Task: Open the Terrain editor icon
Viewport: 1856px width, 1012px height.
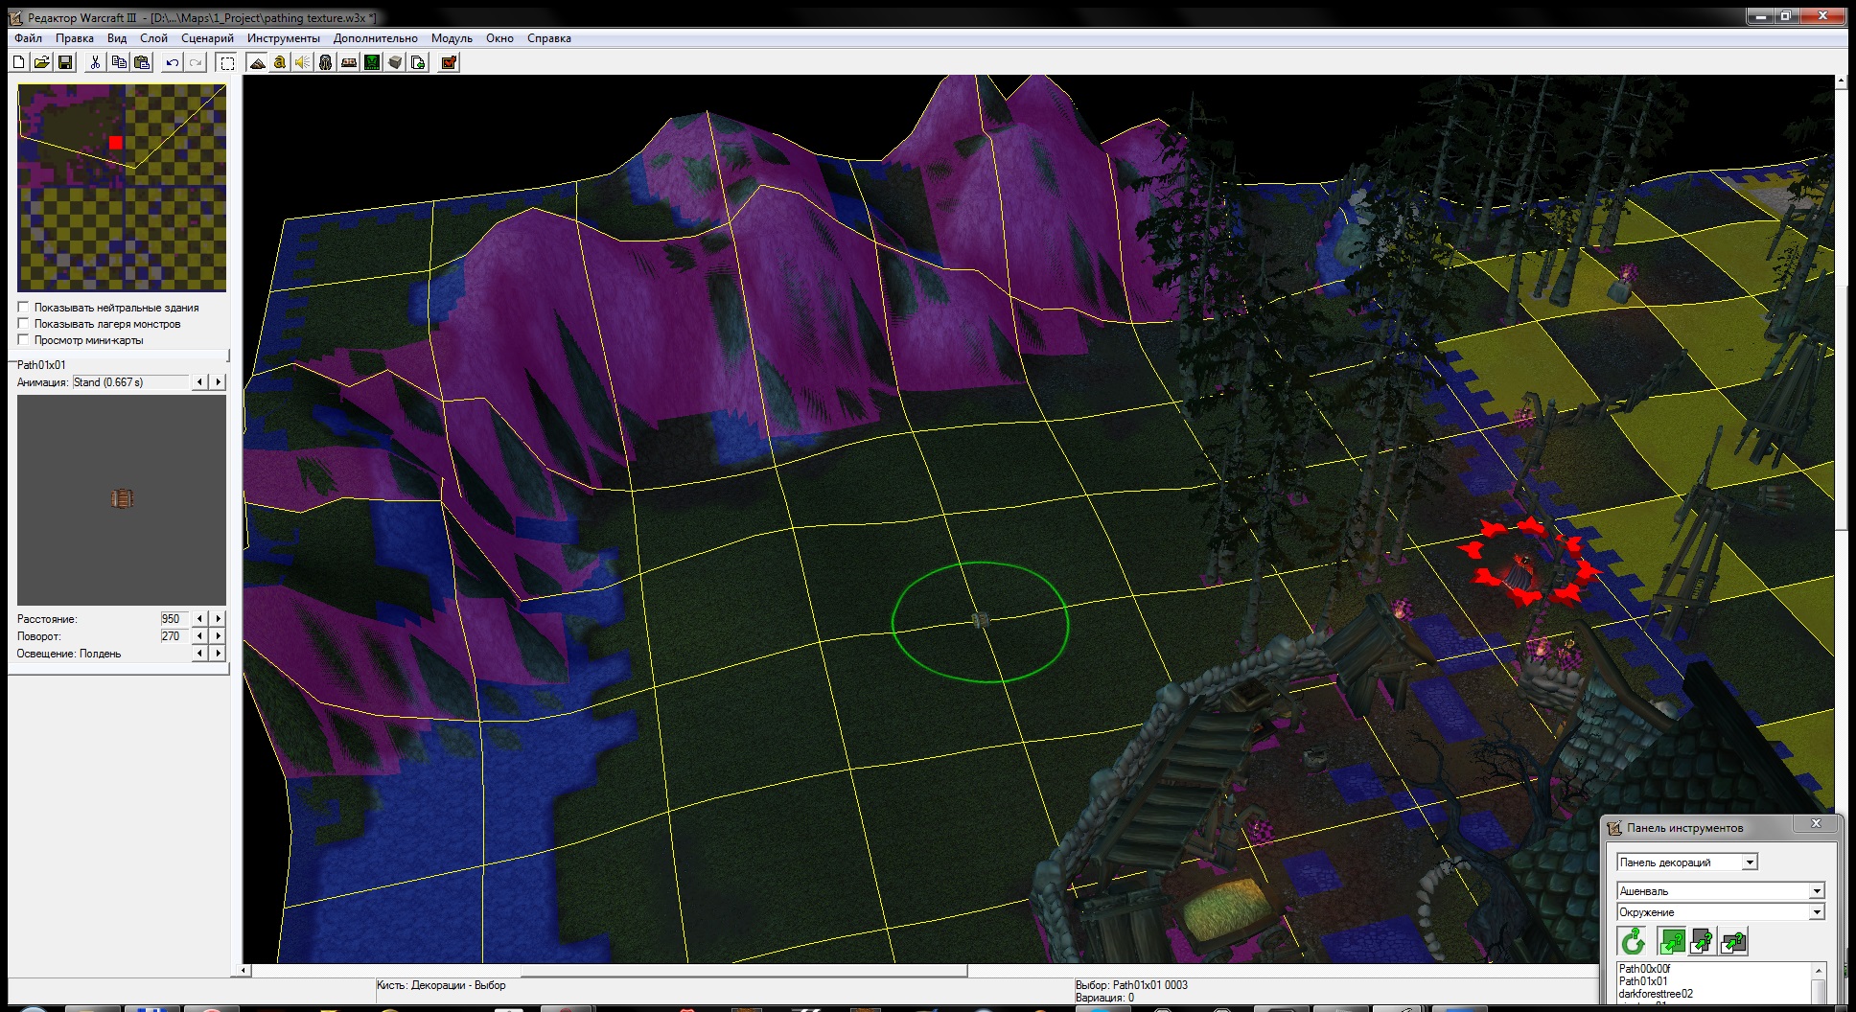Action: click(257, 62)
